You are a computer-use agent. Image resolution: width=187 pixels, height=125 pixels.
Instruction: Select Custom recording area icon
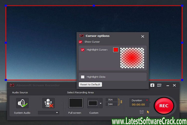[x=93, y=103]
